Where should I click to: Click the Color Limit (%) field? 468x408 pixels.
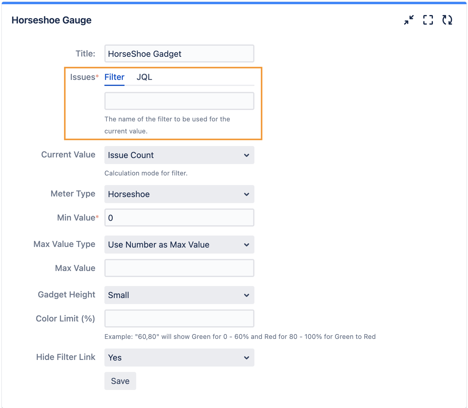(179, 318)
